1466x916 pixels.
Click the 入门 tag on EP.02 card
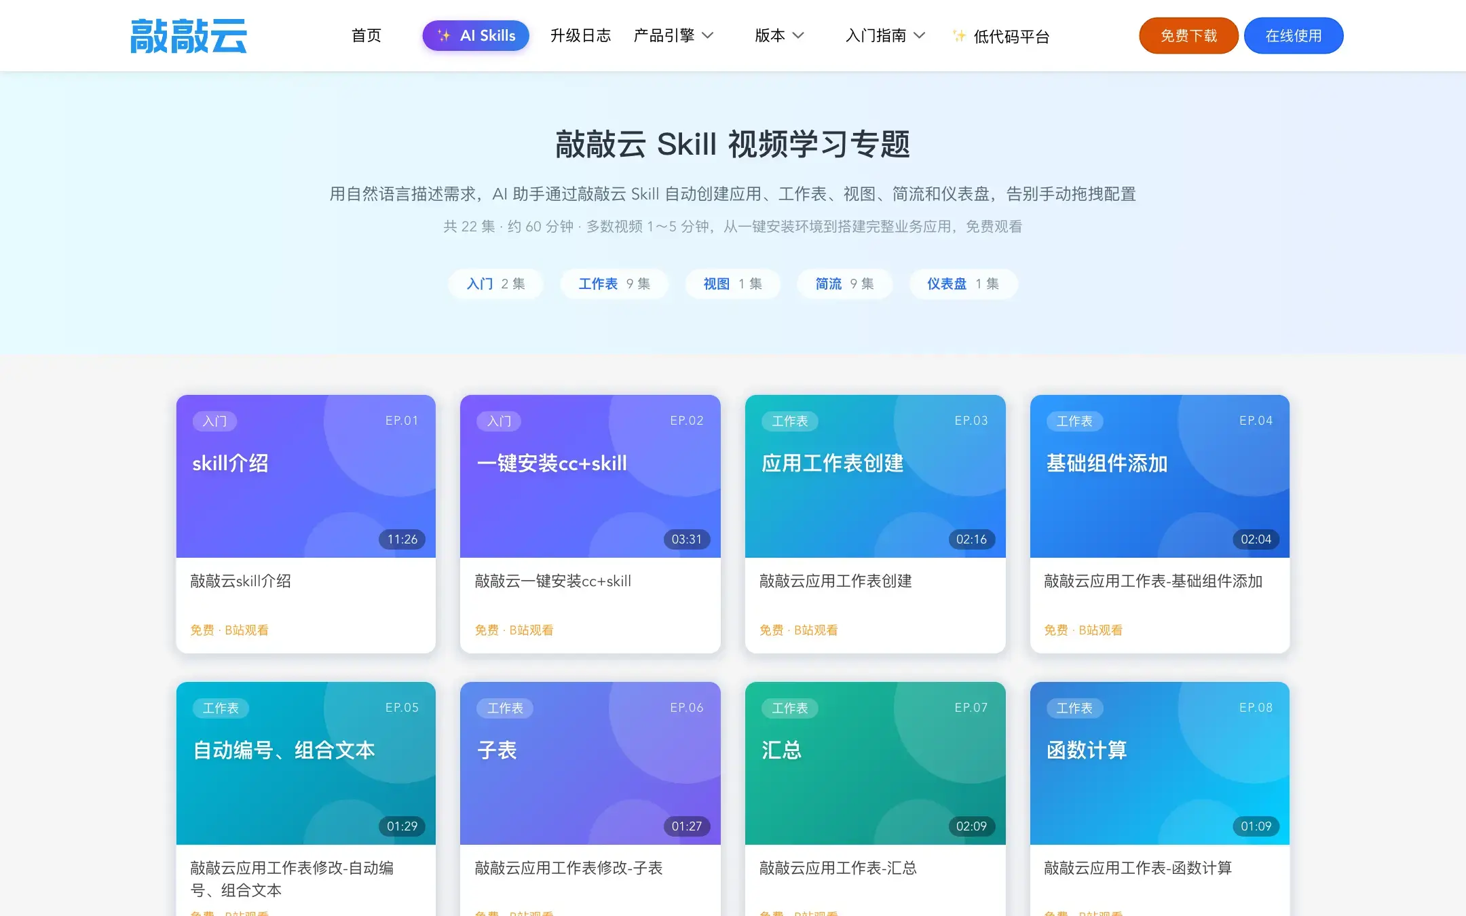click(x=500, y=421)
